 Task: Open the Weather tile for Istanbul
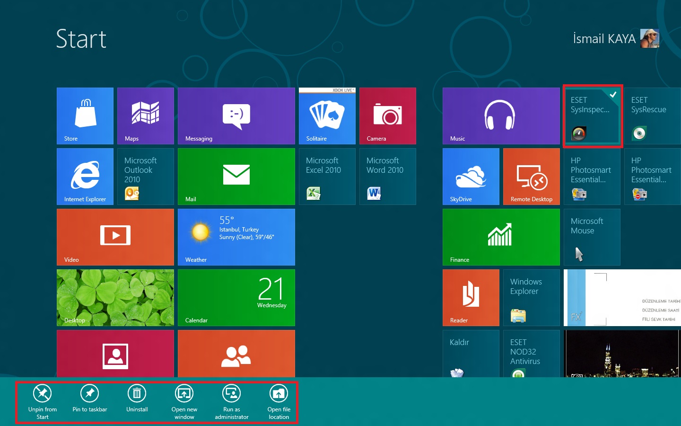click(236, 237)
